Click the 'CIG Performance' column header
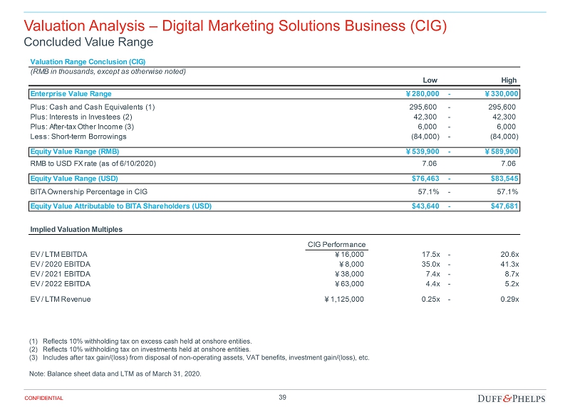 click(x=336, y=244)
